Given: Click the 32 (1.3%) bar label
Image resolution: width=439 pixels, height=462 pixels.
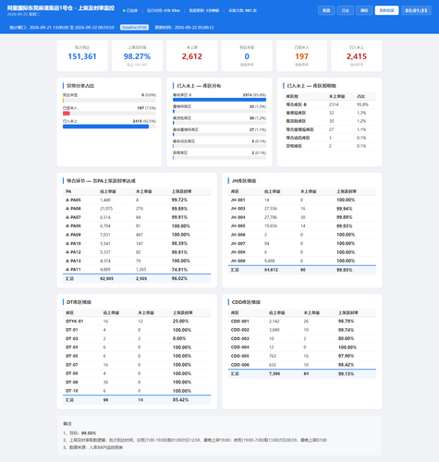Looking at the screenshot, I should (258, 106).
